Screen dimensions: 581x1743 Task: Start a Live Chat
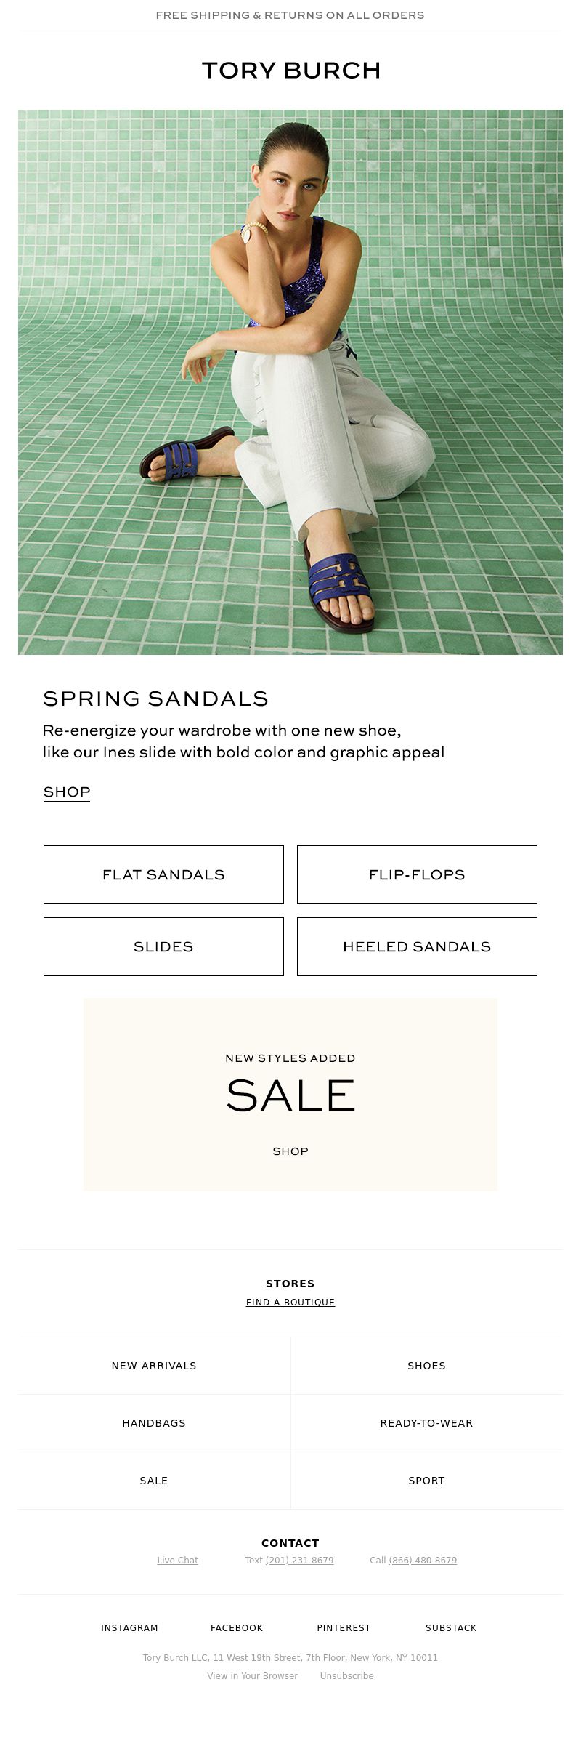tap(178, 1560)
